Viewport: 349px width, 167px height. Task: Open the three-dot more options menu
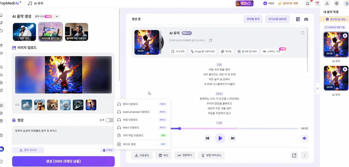tap(304, 155)
